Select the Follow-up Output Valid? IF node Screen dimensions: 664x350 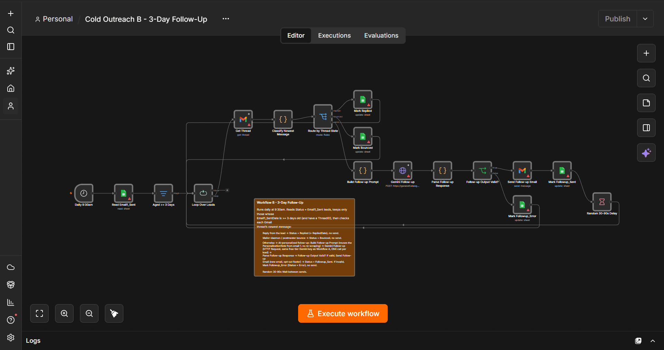click(482, 171)
